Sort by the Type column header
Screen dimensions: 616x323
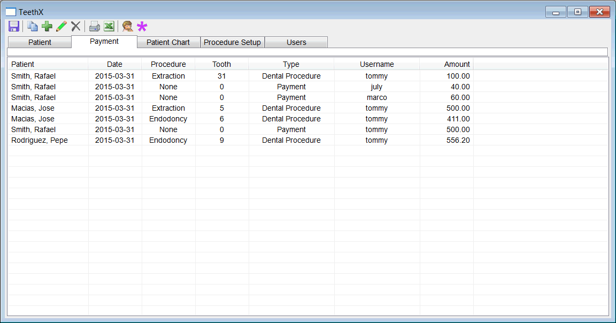[x=291, y=64]
